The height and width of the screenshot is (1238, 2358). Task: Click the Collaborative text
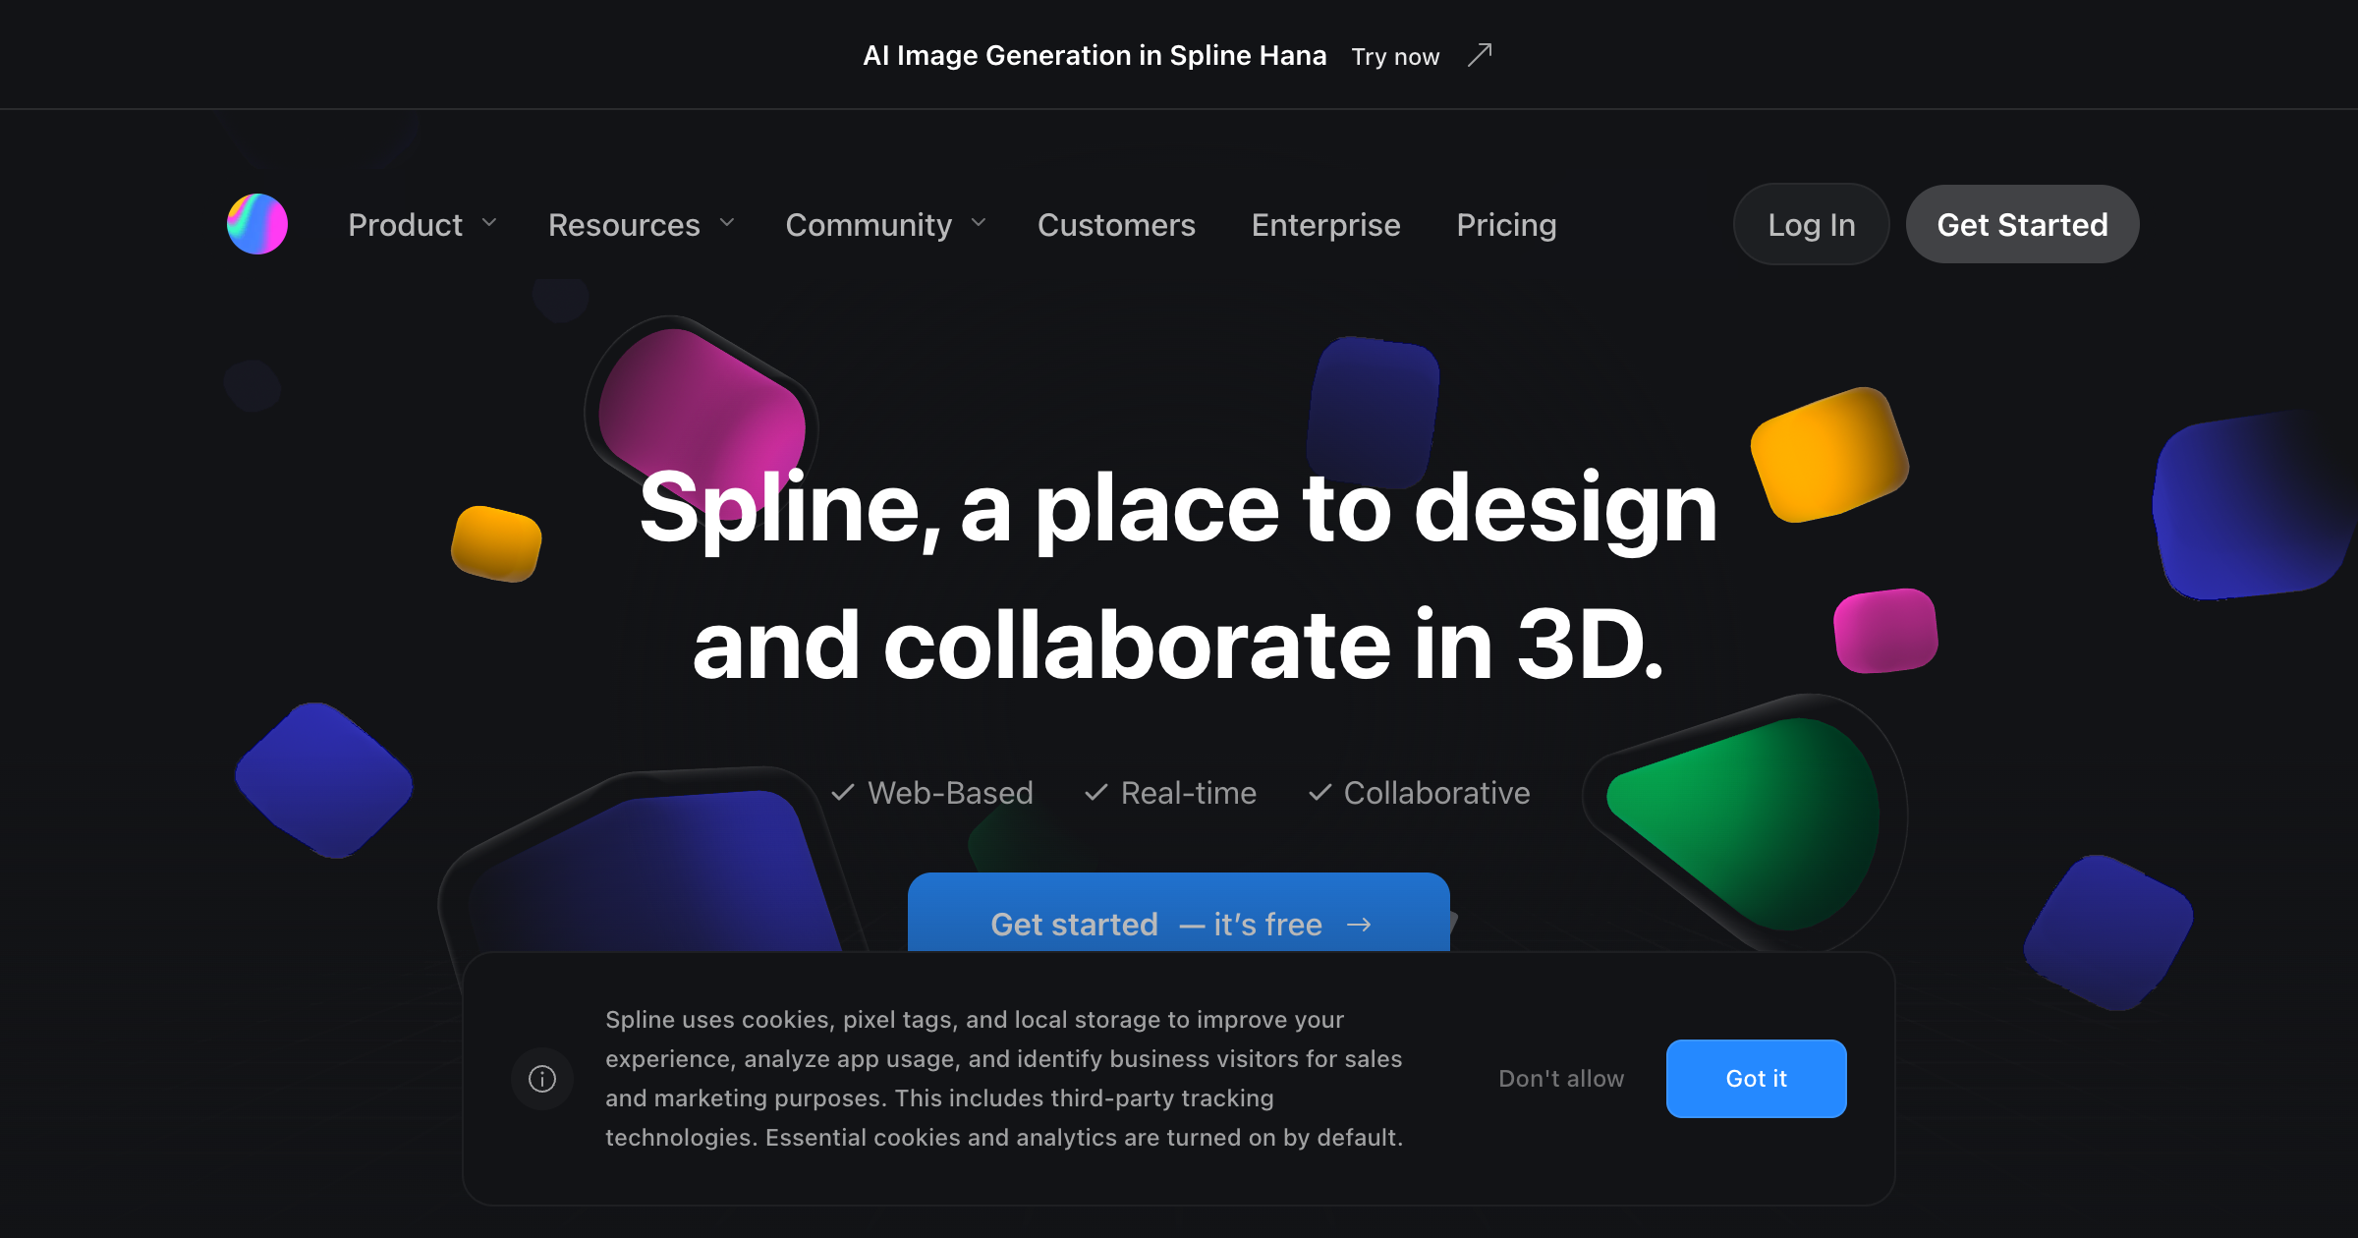[x=1436, y=793]
